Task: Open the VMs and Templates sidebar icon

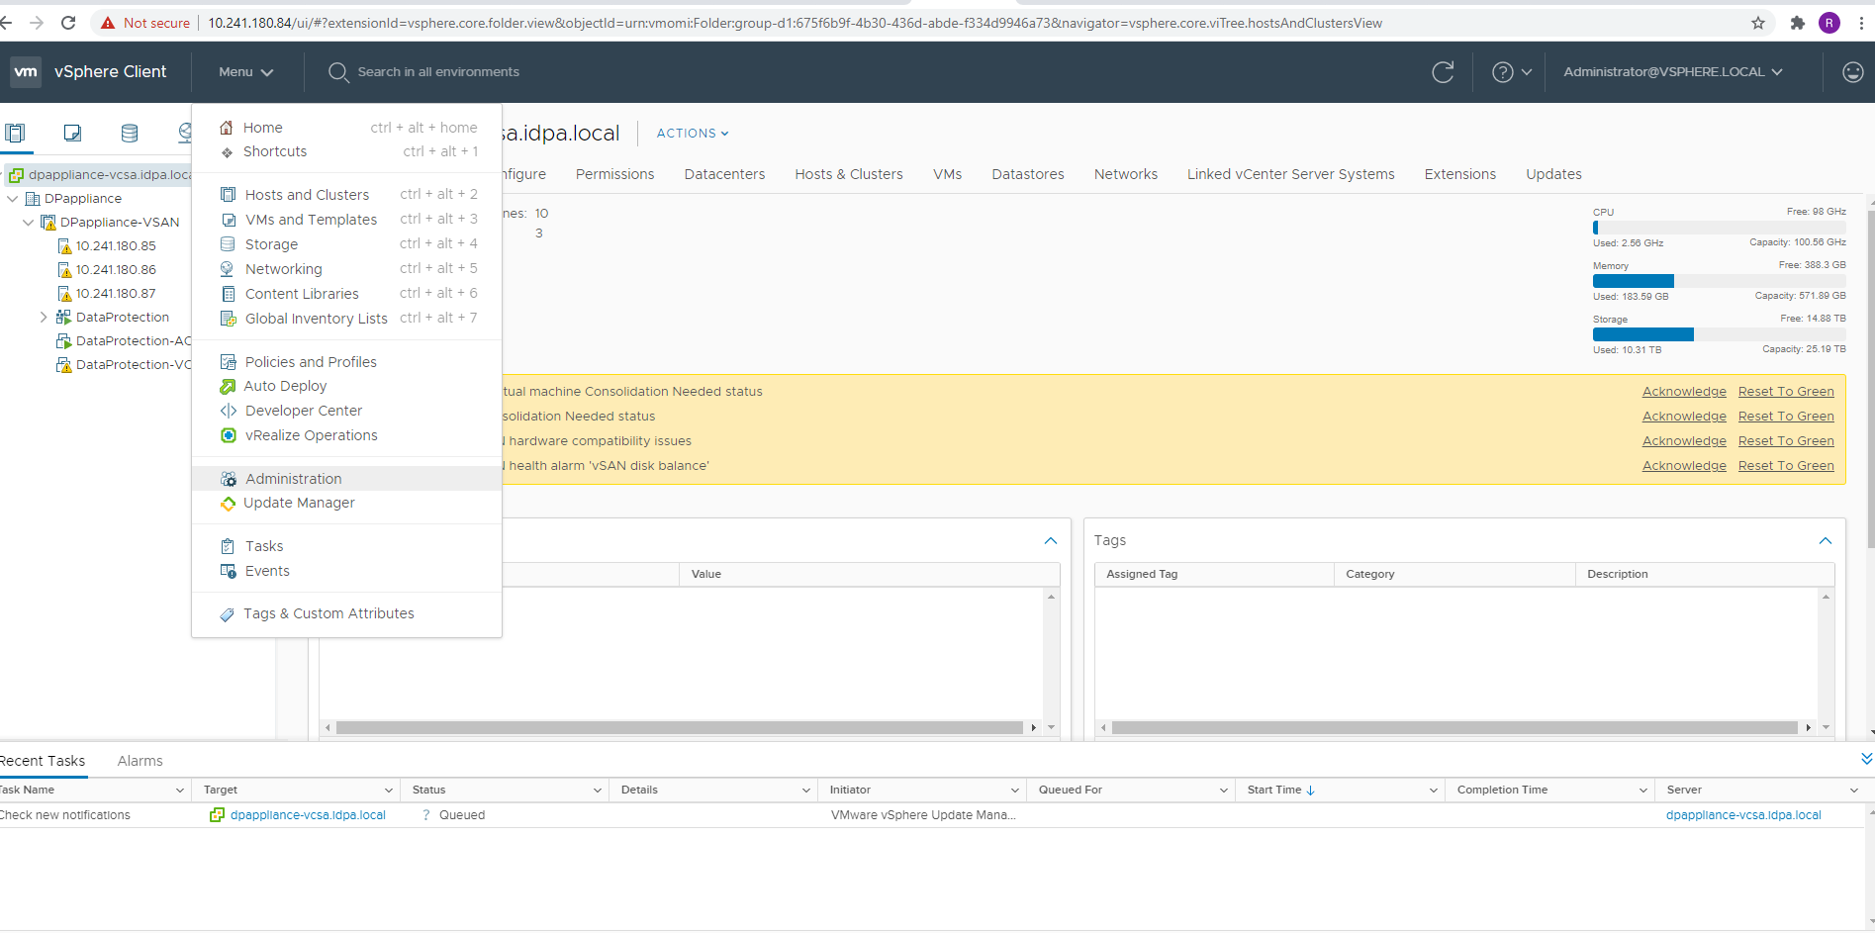Action: click(71, 132)
